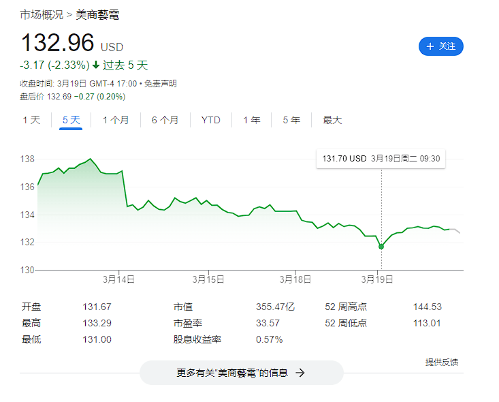This screenshot has height=402, width=499.
Task: Click the 52 周低点 value 113.01
Action: [427, 323]
